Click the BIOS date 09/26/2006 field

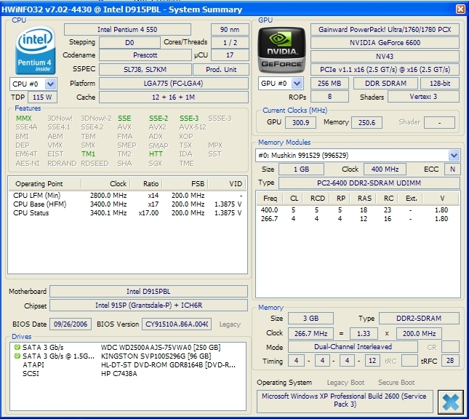(x=71, y=324)
